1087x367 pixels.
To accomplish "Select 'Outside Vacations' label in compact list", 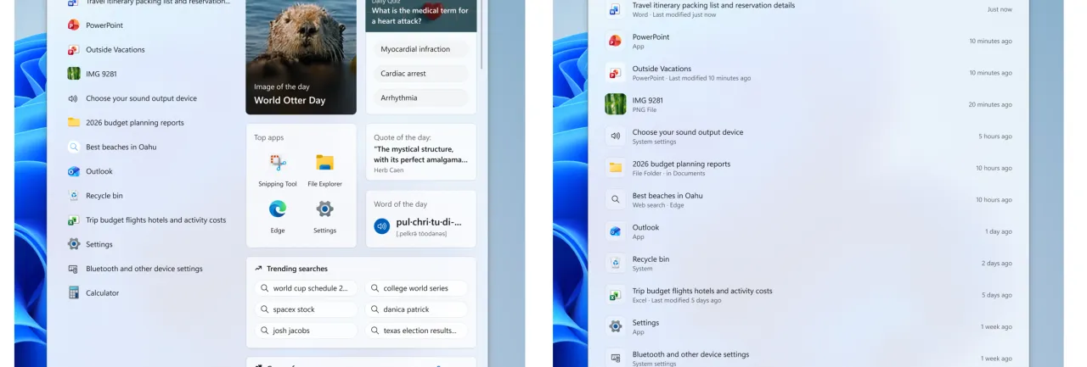I will [x=115, y=49].
